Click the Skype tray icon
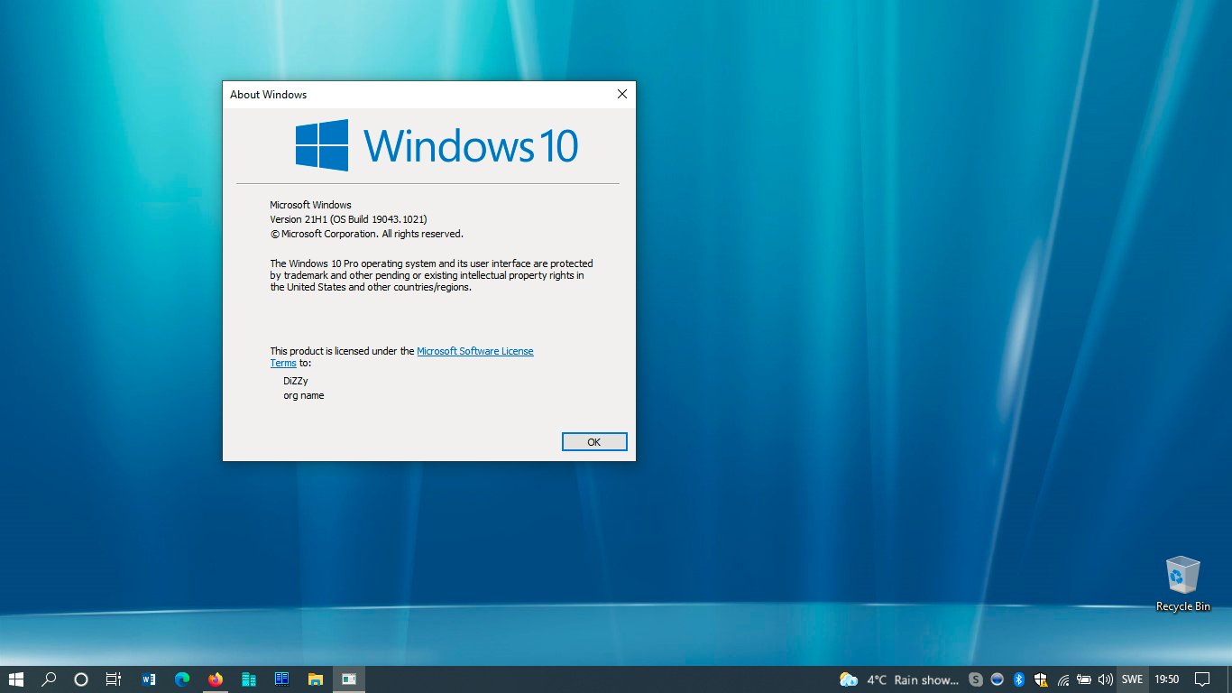Image resolution: width=1232 pixels, height=693 pixels. pyautogui.click(x=976, y=679)
